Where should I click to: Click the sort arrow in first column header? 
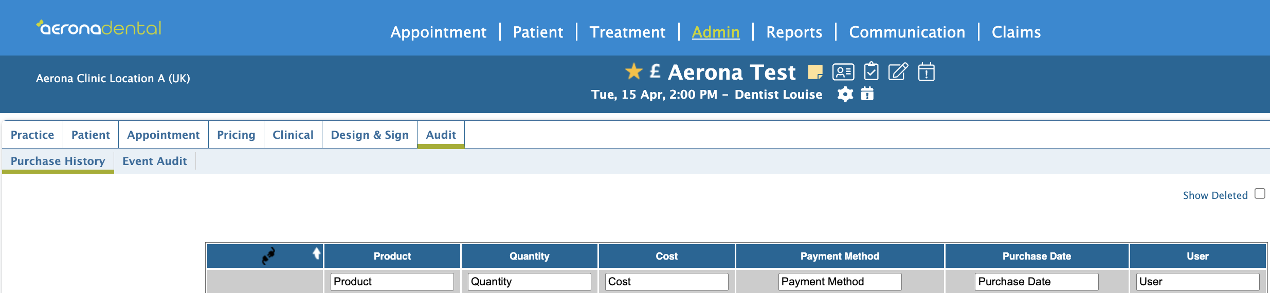tap(317, 253)
